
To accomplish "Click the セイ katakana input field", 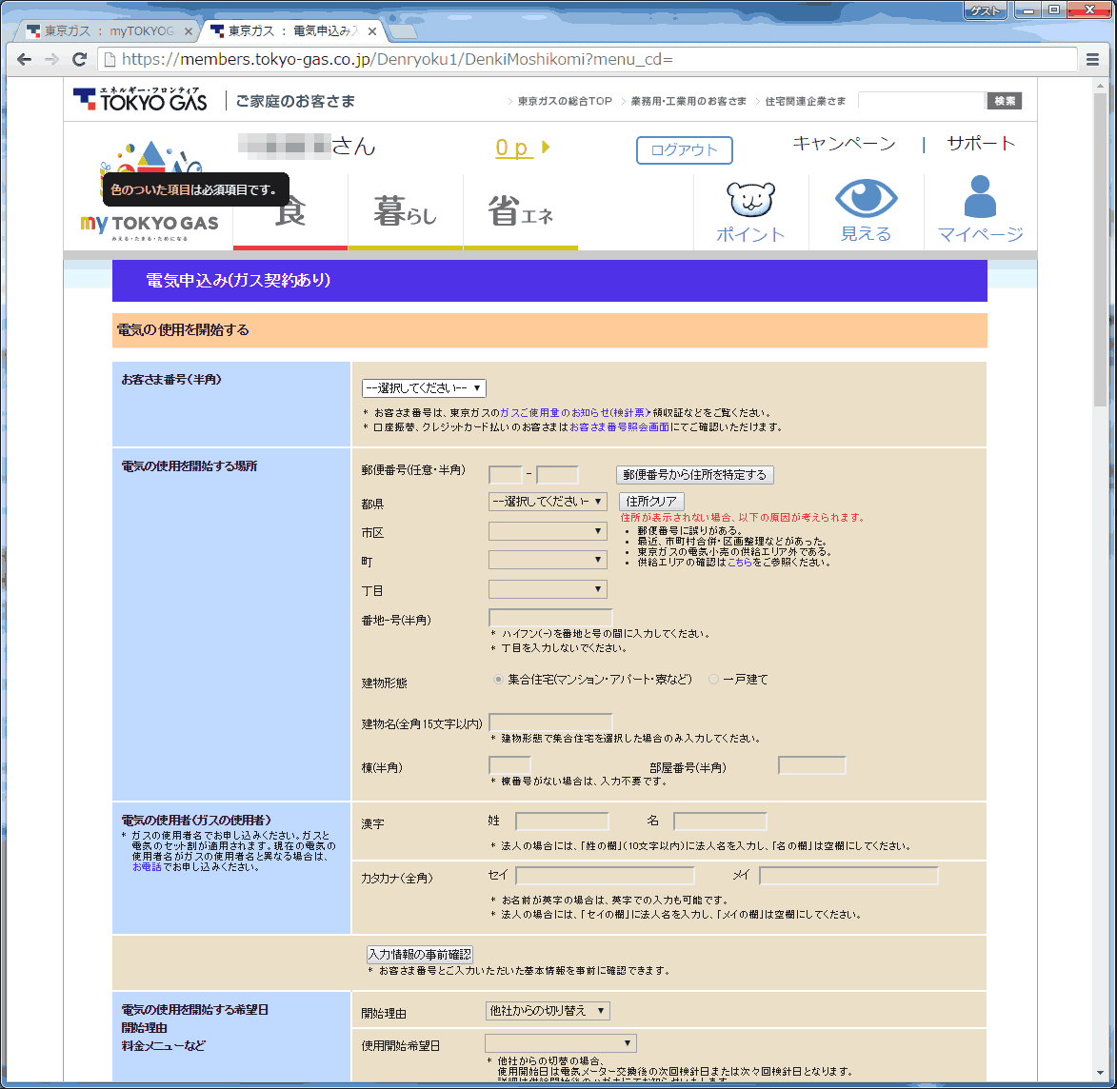I will coord(606,876).
